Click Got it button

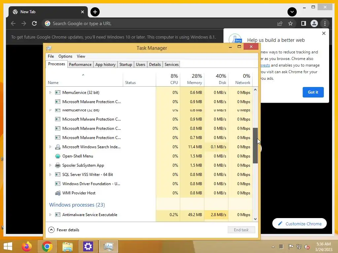pos(313,92)
